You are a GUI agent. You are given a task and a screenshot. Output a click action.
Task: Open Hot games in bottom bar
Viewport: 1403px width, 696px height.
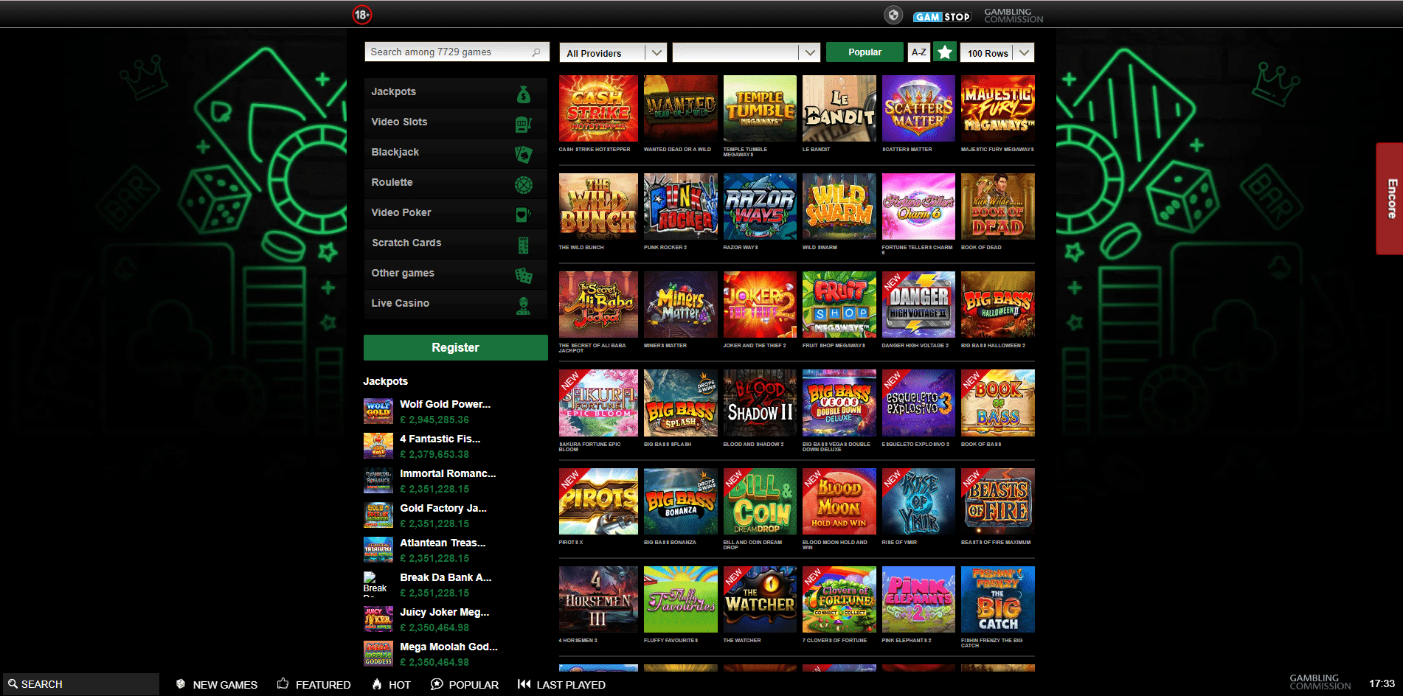click(391, 685)
